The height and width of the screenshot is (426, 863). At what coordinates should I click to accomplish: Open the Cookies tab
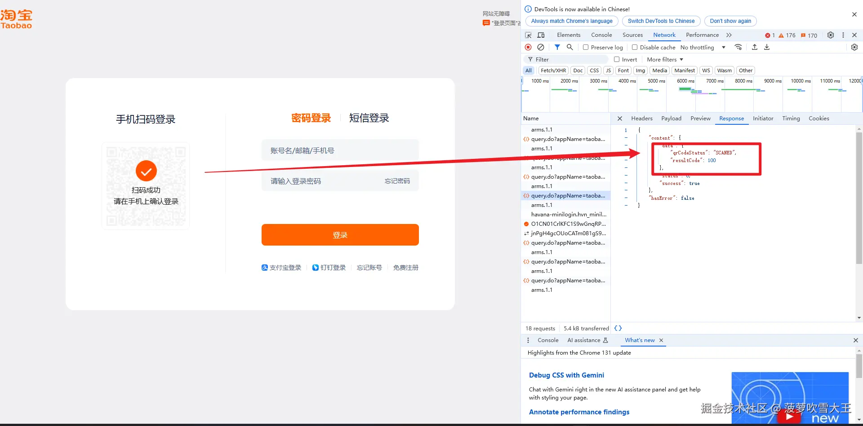[819, 119]
